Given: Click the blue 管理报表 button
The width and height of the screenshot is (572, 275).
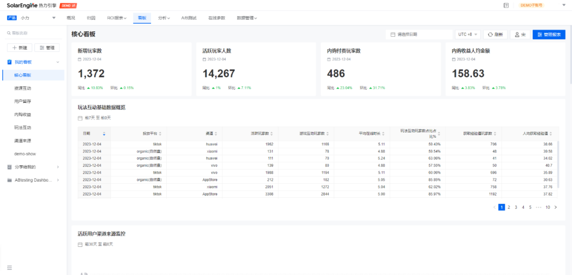Looking at the screenshot, I should point(549,34).
